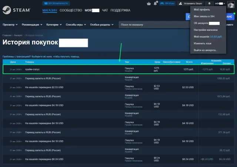Click the Цена column header
This screenshot has height=167, width=237.
coord(157,62)
